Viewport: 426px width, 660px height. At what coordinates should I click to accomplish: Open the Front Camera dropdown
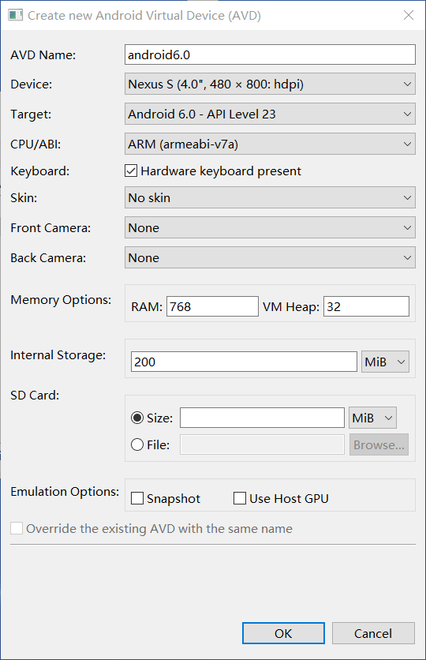270,227
